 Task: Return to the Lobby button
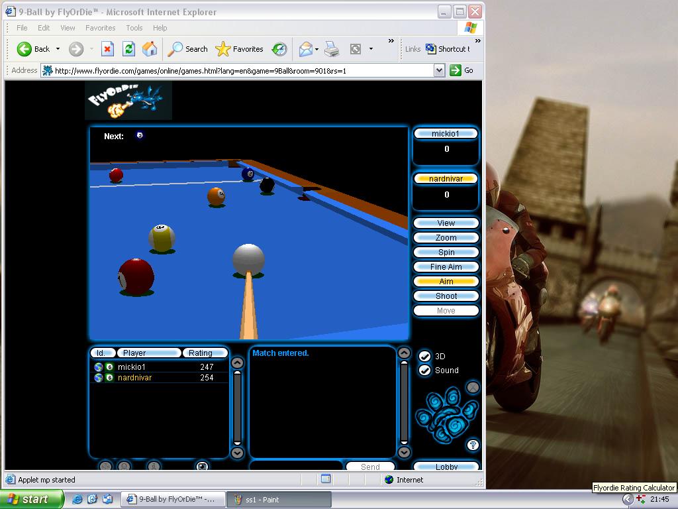click(x=446, y=467)
